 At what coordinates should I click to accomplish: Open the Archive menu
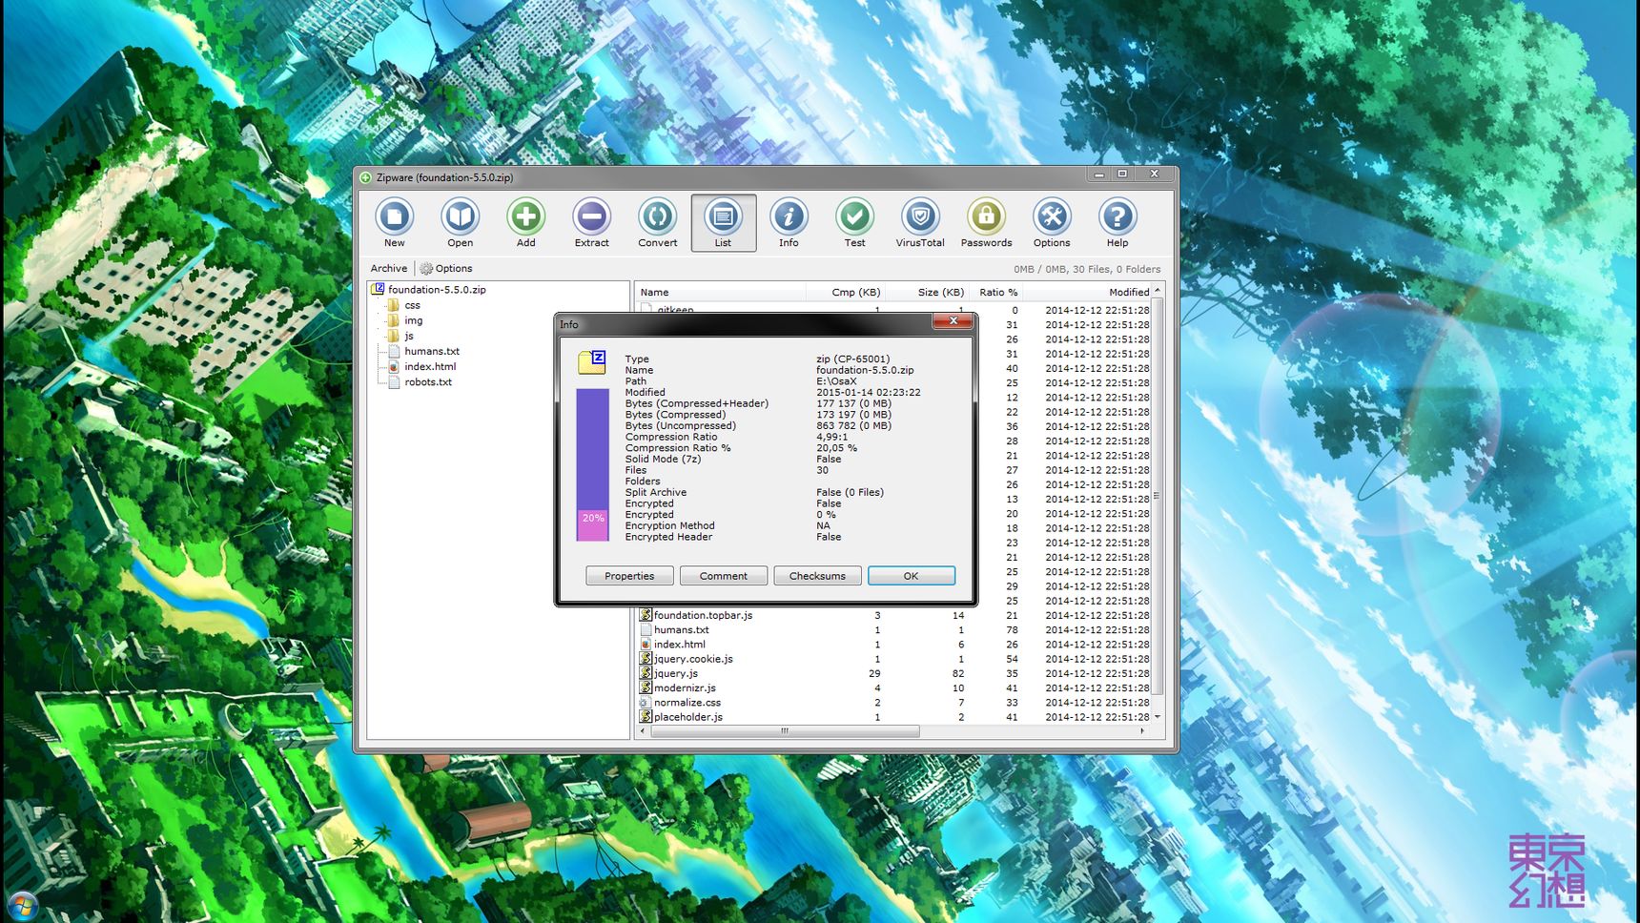pos(389,269)
